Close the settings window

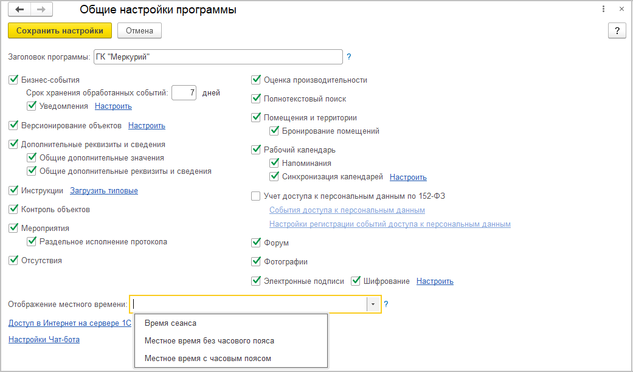point(621,10)
